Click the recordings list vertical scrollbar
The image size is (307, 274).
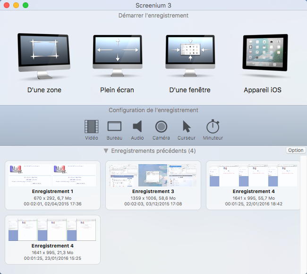[x=303, y=214]
